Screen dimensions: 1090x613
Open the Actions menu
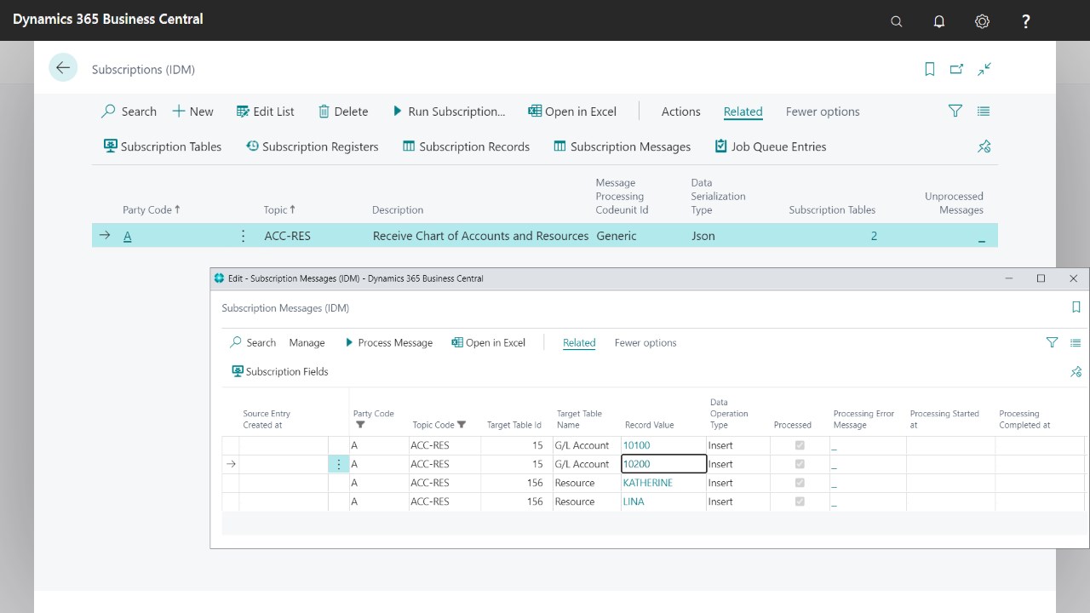click(x=681, y=112)
